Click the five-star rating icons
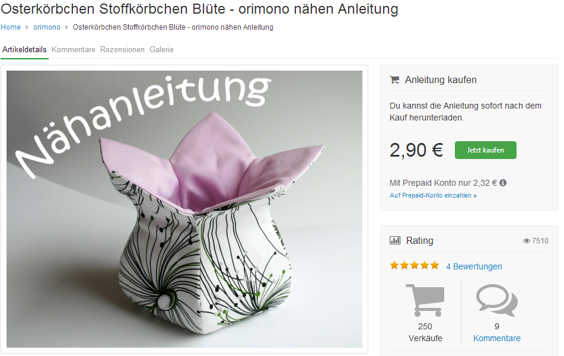Viewport: 564px width, 356px height. click(x=415, y=266)
